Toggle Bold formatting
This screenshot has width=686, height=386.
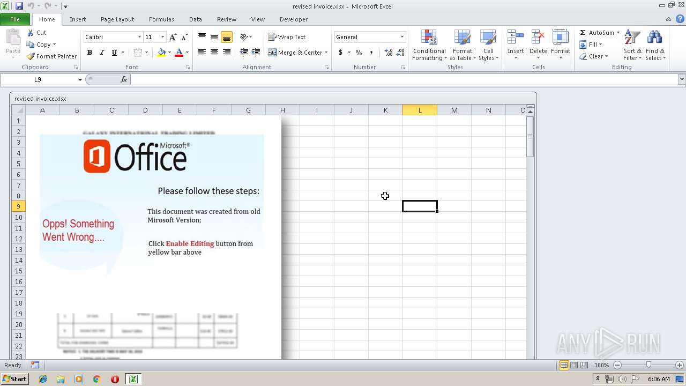point(90,53)
